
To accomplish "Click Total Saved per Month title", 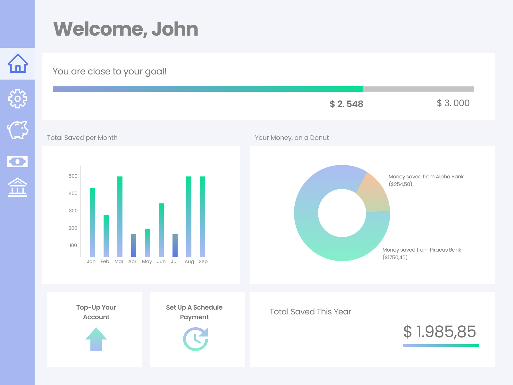I will tap(82, 138).
